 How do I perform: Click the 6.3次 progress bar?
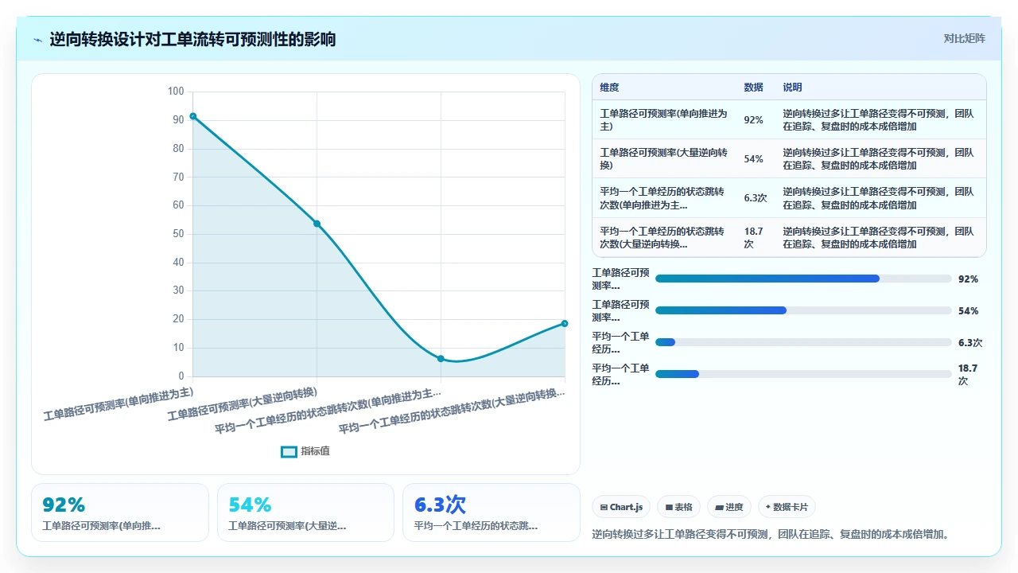(x=803, y=342)
